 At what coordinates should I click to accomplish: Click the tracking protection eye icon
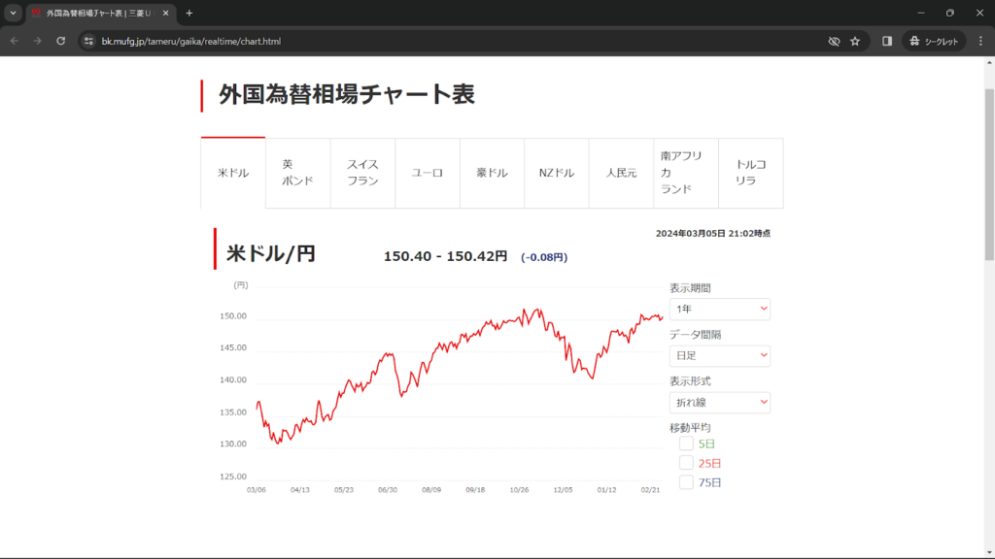(x=834, y=41)
